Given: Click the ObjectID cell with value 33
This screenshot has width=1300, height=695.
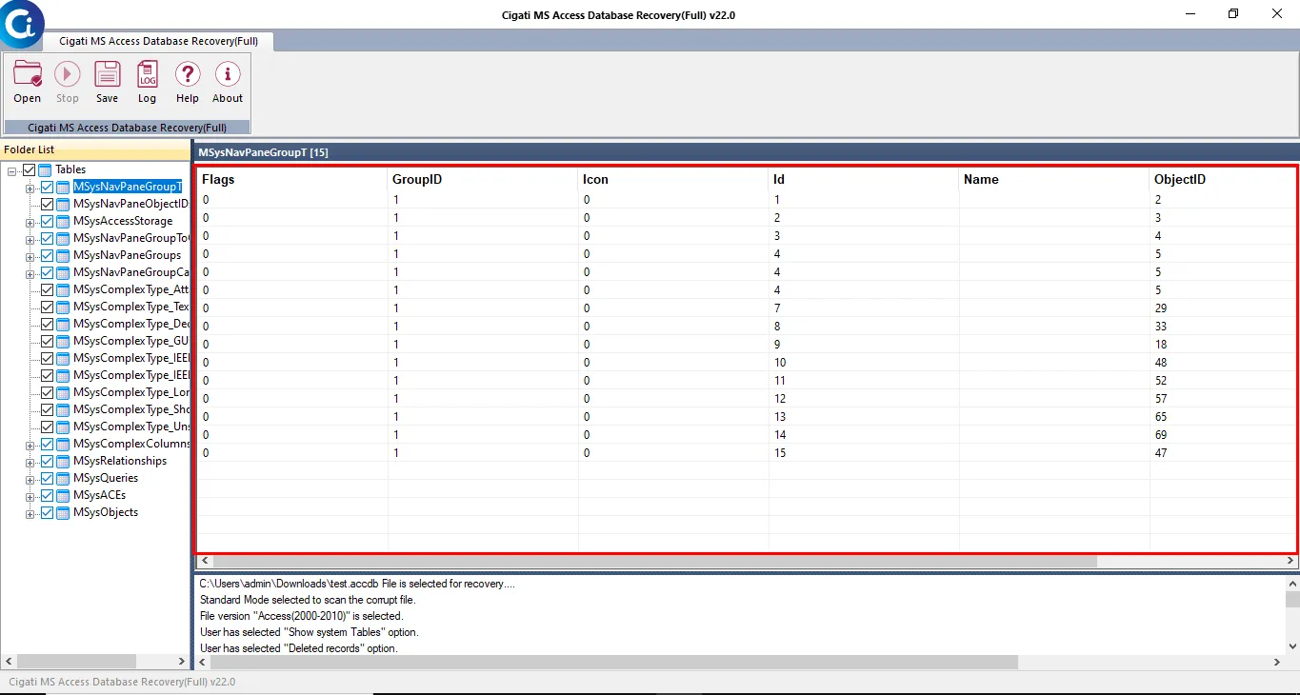Looking at the screenshot, I should [1223, 327].
